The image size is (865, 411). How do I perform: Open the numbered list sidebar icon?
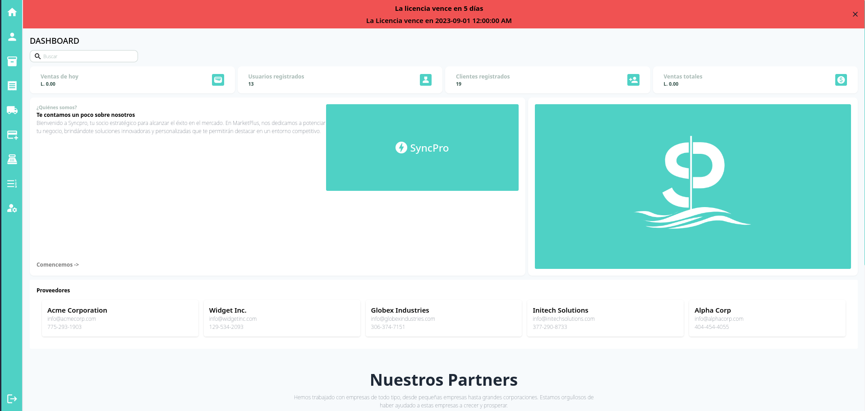coord(12,184)
